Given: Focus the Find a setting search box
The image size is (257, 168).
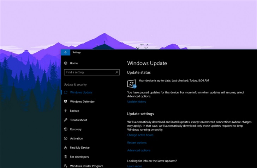Looking at the screenshot, I should coord(90,72).
